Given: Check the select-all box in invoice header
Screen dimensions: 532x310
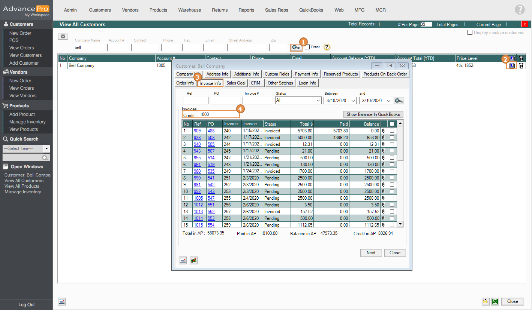Looking at the screenshot, I should (392, 124).
